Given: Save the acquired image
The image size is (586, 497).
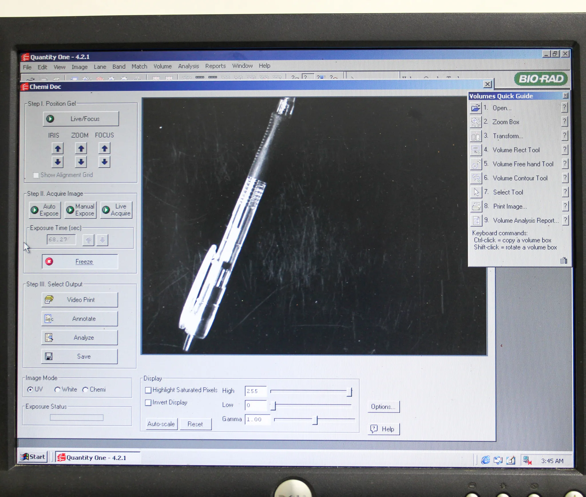Looking at the screenshot, I should click(80, 356).
